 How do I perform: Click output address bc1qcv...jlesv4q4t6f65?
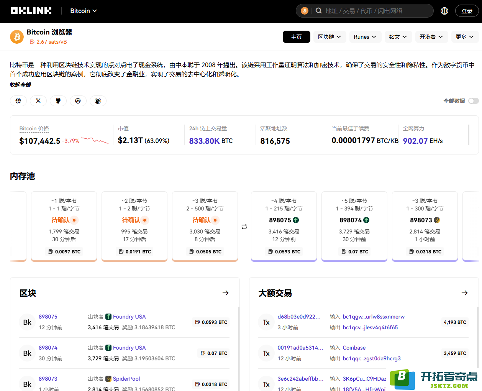pyautogui.click(x=370, y=327)
